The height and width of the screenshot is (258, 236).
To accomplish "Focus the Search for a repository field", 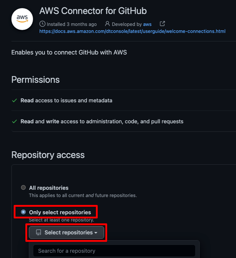I will [x=114, y=251].
